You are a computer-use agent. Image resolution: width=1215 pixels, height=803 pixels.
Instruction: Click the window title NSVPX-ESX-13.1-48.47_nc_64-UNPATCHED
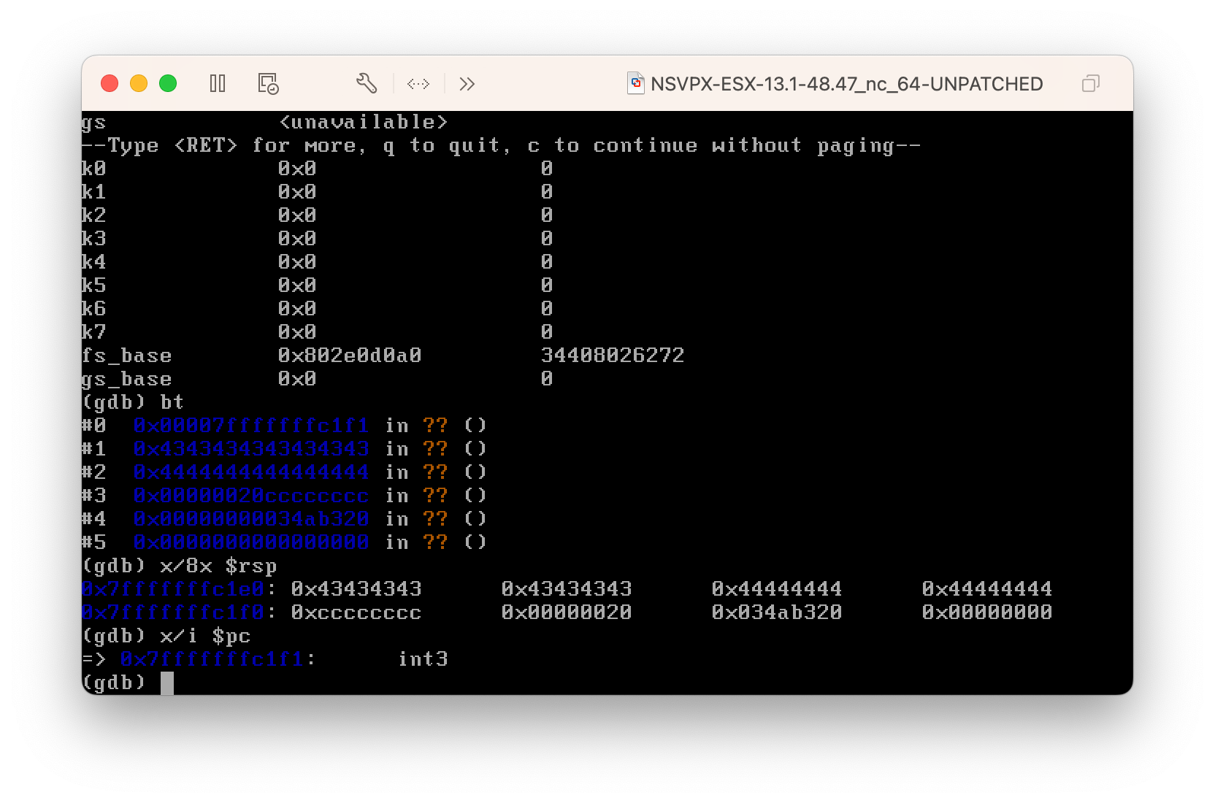(846, 84)
